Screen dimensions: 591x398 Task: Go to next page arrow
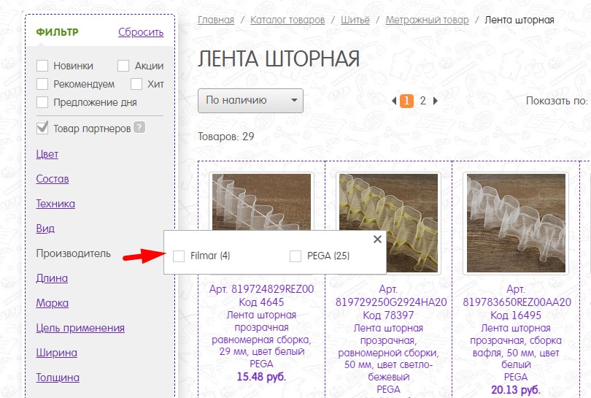coord(436,101)
